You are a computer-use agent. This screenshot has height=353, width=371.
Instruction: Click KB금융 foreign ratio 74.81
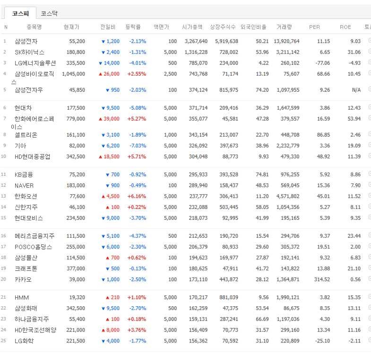tap(262, 174)
